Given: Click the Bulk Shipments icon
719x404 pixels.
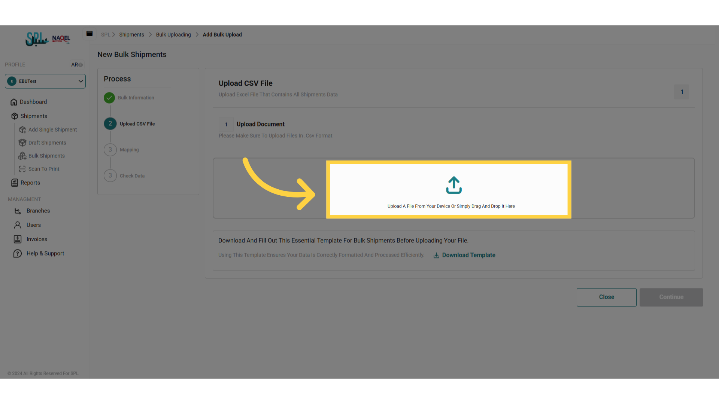Looking at the screenshot, I should [22, 156].
